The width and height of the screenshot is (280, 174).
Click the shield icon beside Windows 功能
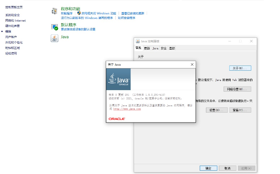[x=79, y=13]
